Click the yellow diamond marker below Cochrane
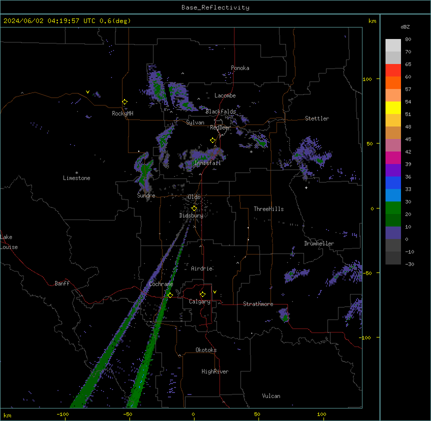 point(170,295)
